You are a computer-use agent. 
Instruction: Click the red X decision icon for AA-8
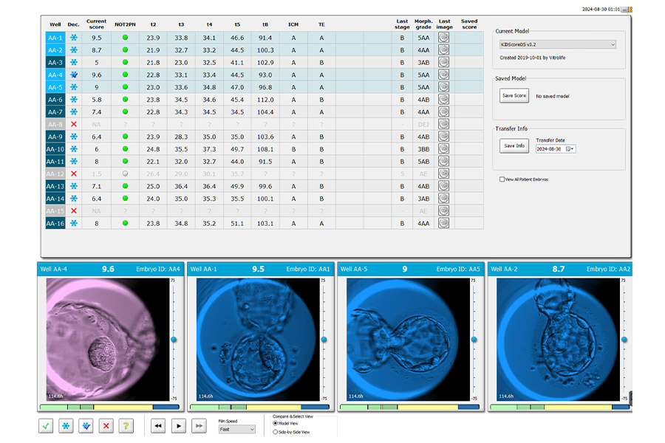tap(73, 124)
